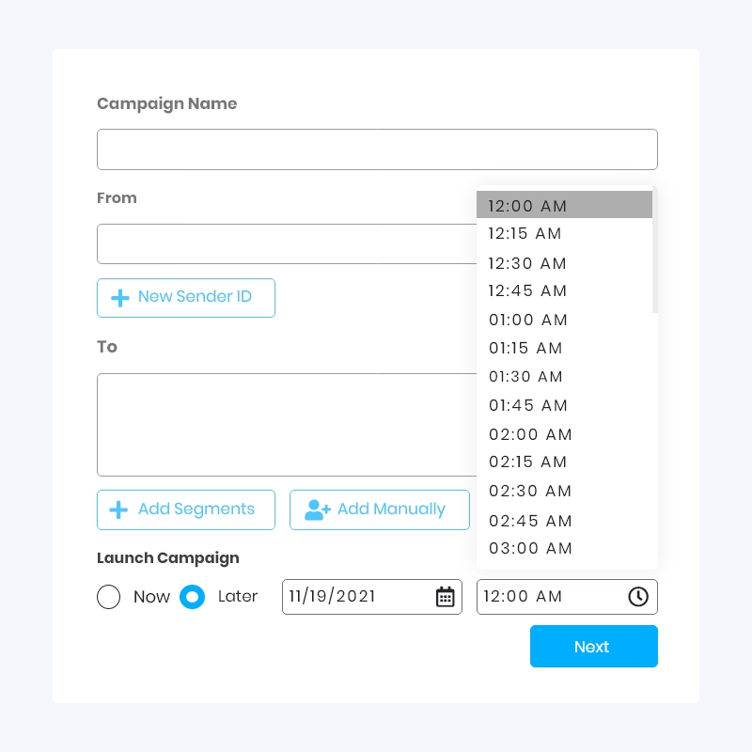The width and height of the screenshot is (752, 752).
Task: Choose 02:15 AM from the list
Action: 528,462
